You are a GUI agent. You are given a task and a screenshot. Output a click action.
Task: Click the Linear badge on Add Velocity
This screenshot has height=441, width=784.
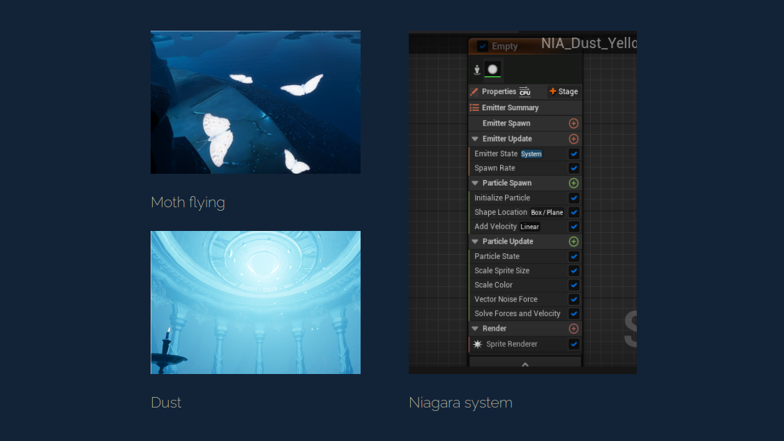click(529, 227)
